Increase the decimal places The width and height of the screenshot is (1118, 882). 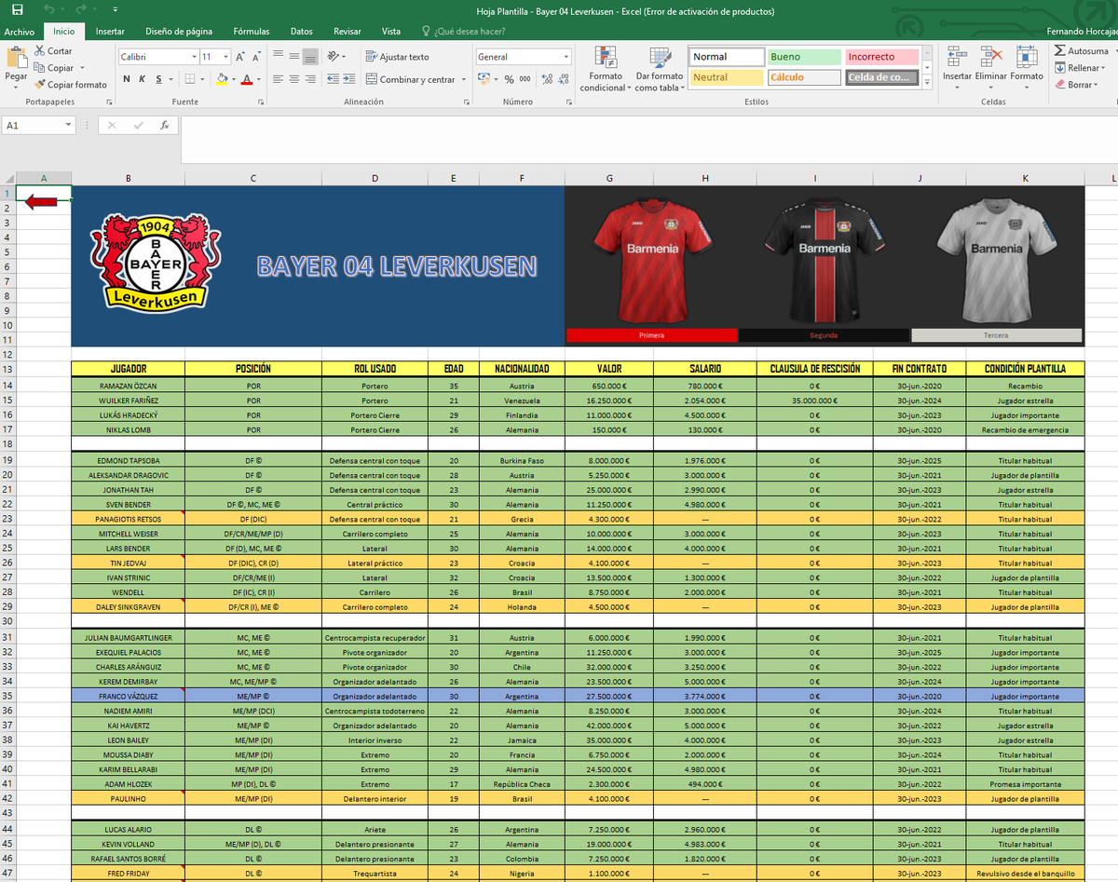pyautogui.click(x=547, y=79)
